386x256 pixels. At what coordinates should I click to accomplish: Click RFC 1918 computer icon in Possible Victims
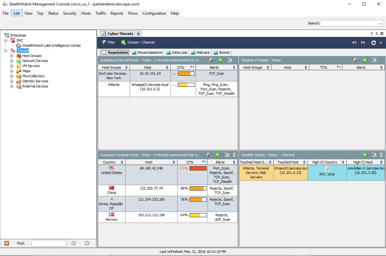coord(327,169)
